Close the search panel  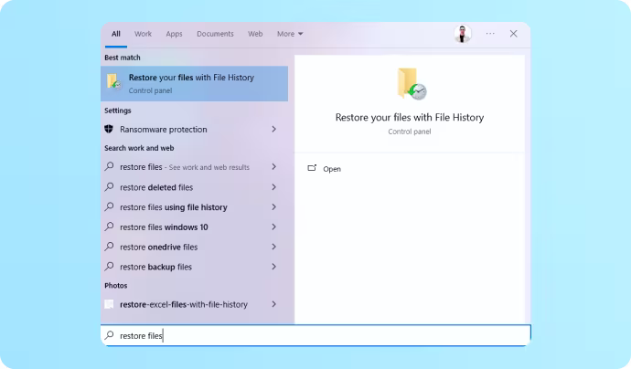514,34
